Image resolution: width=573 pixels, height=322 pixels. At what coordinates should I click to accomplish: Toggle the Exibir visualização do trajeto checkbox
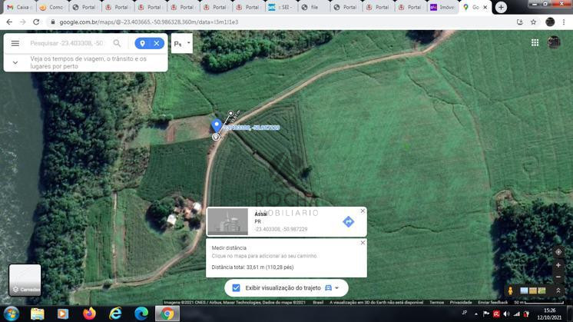point(236,288)
